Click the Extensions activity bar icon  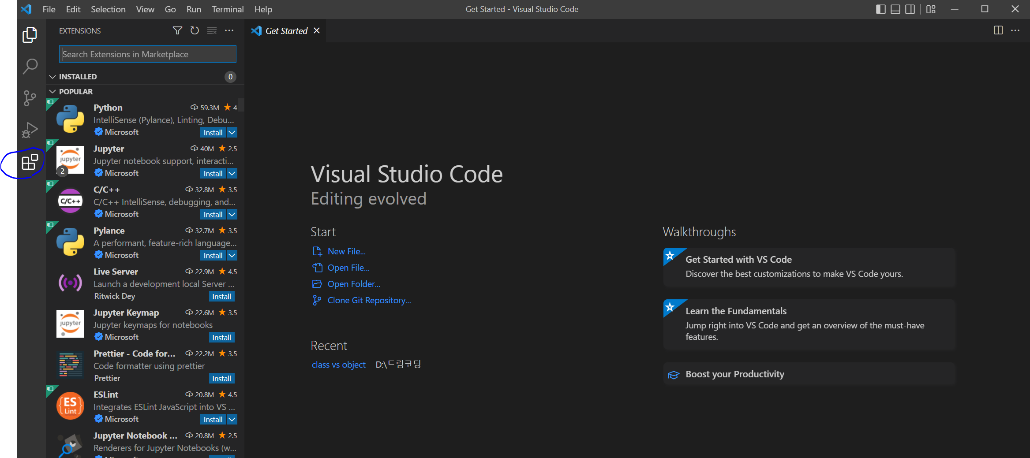point(30,162)
